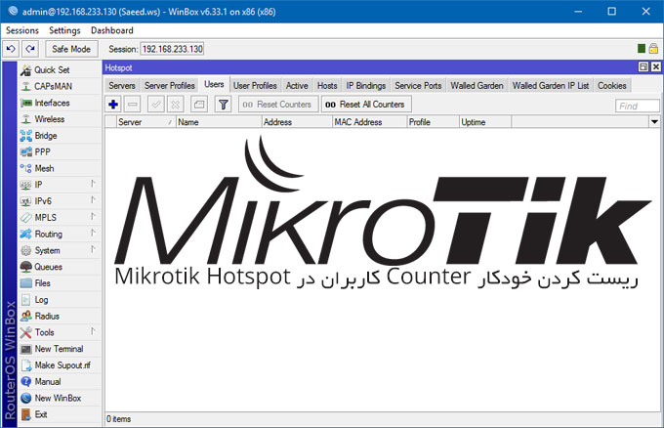Open the Settings menu
This screenshot has width=664, height=428.
(x=64, y=30)
